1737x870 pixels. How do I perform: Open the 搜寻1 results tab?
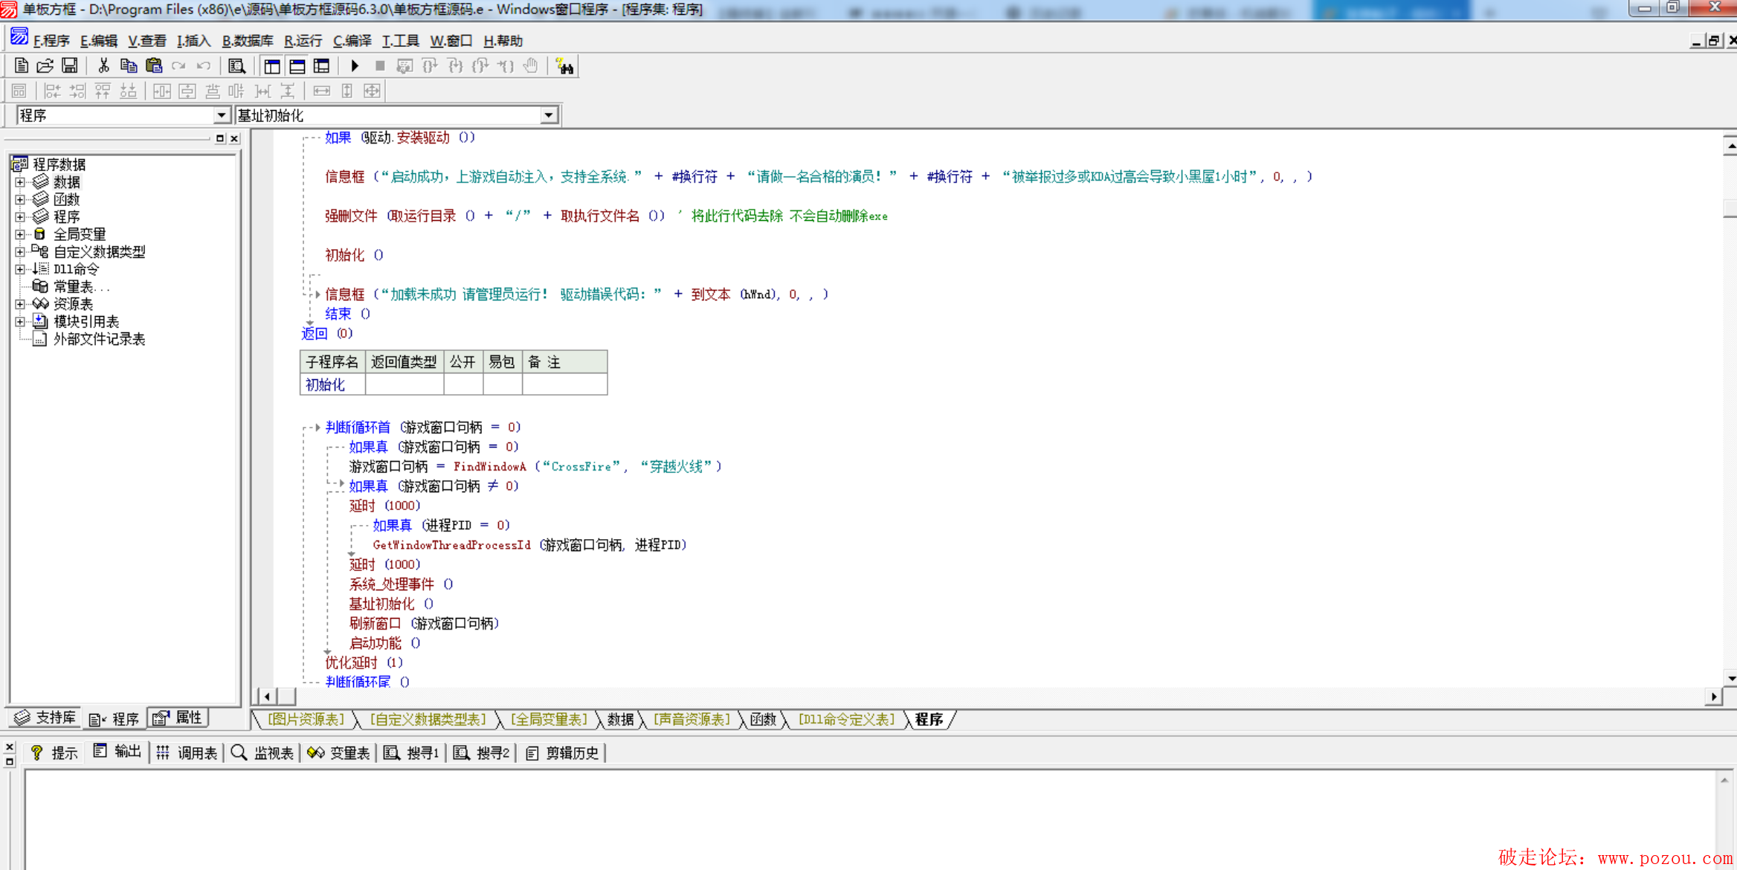pyautogui.click(x=411, y=753)
